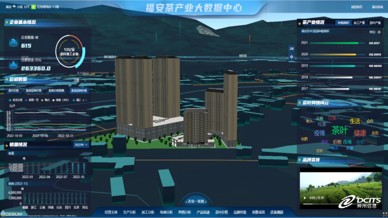This screenshot has height=218, width=388.
Task: Toggle the 春雨一号 legend series
Action: click(34, 100)
